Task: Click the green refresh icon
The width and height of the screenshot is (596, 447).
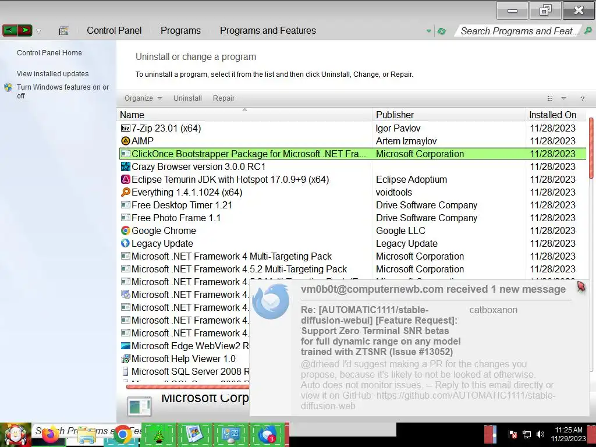Action: coord(441,31)
